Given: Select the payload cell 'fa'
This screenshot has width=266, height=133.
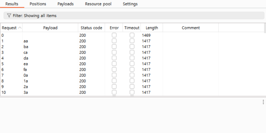Looking at the screenshot, I should 25,69.
